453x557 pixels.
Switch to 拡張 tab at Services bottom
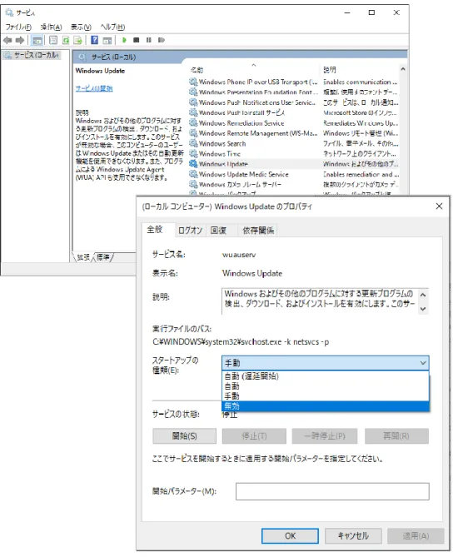(83, 257)
